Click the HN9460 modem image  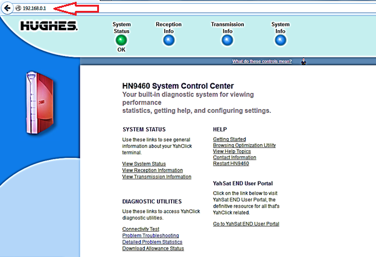click(40, 103)
